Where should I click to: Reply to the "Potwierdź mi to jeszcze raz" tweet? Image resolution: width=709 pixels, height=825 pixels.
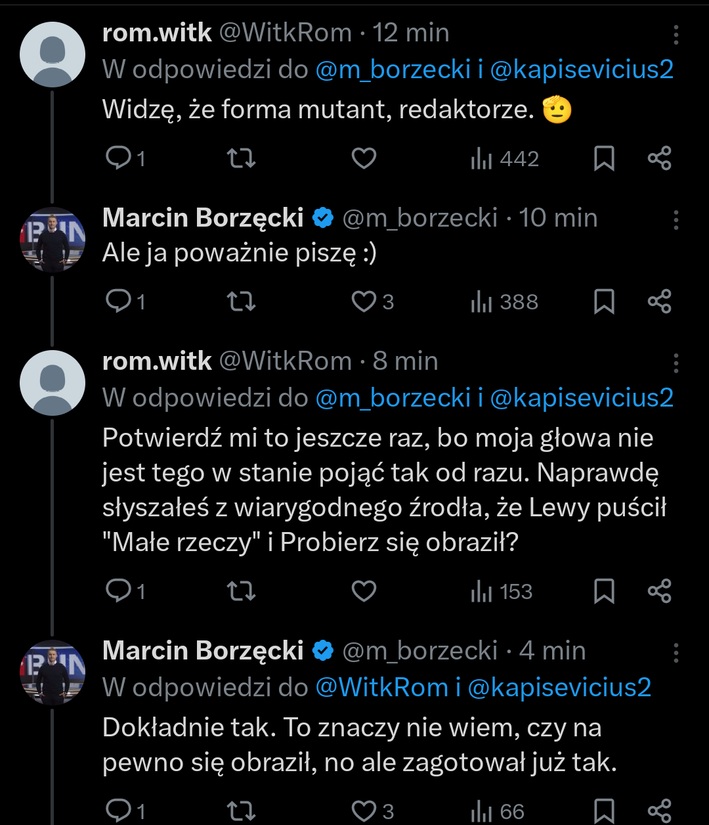click(x=119, y=592)
